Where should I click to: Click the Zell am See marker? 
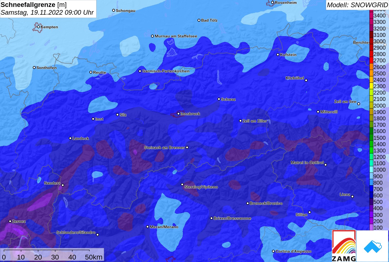click(359, 104)
